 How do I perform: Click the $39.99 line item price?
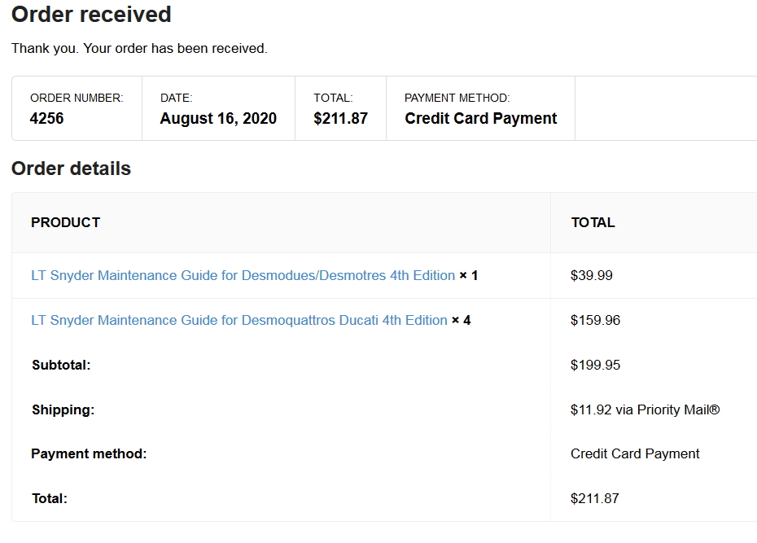[x=591, y=275]
